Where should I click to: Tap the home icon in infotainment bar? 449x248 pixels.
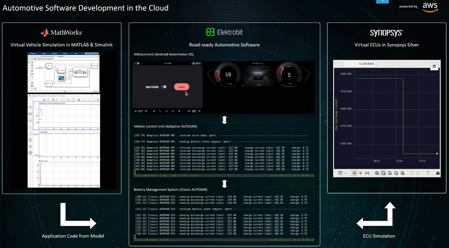[154, 111]
